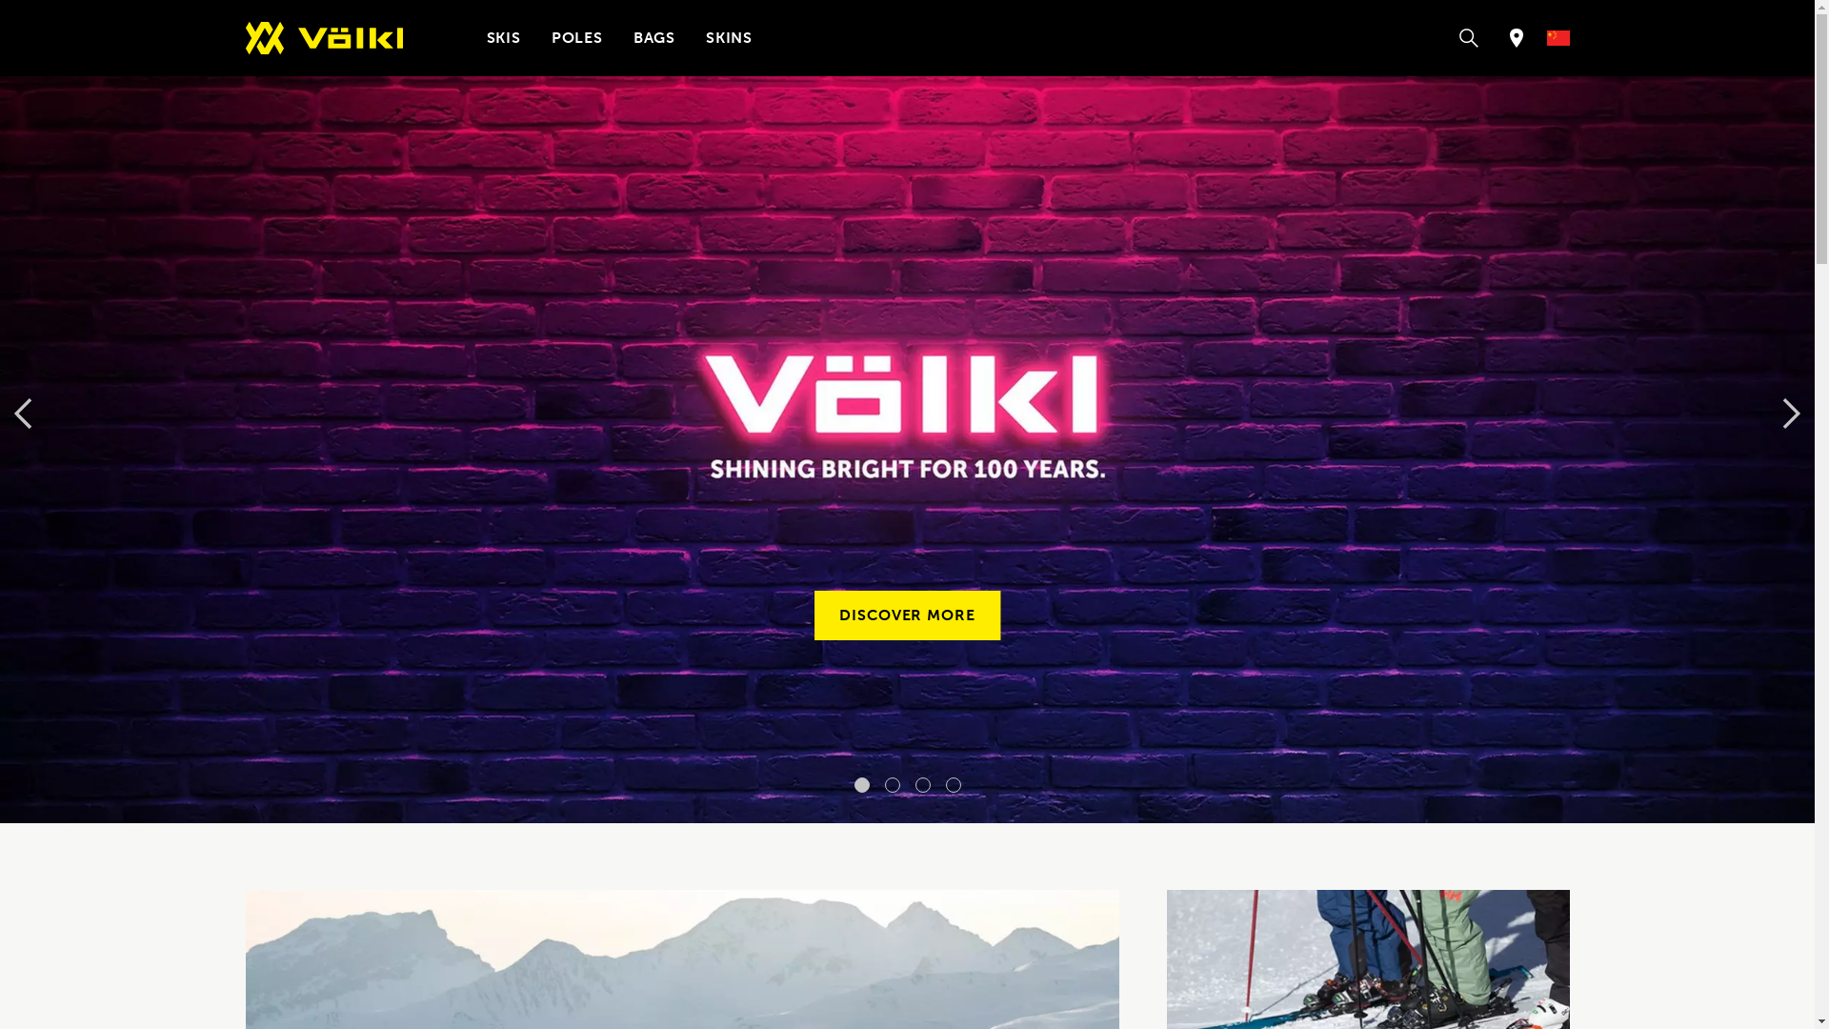This screenshot has width=1829, height=1029.
Task: Click the DISCOVER MORE button
Action: (x=907, y=615)
